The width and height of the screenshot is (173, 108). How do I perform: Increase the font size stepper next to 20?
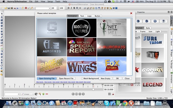[x=58, y=7]
